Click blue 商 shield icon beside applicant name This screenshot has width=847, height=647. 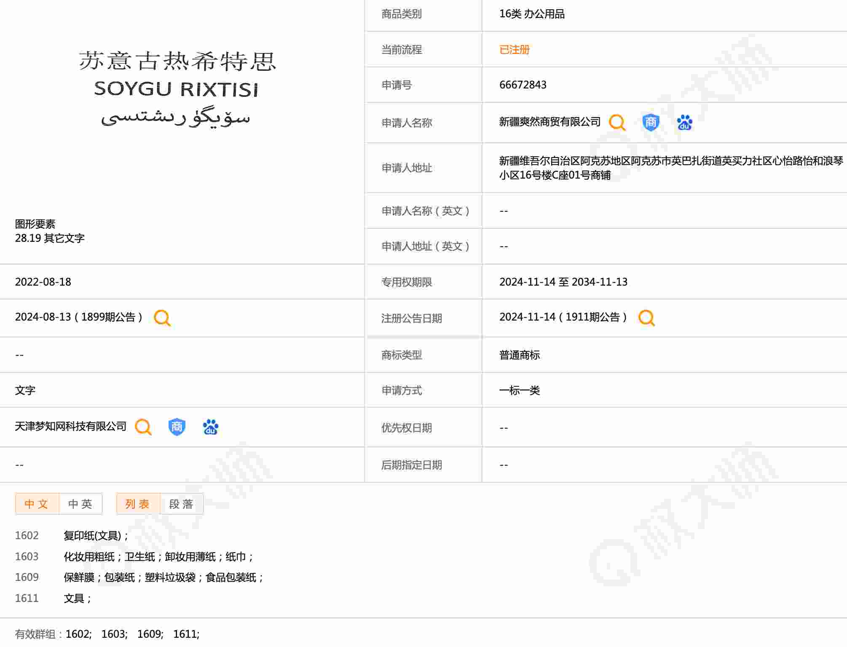(x=651, y=123)
